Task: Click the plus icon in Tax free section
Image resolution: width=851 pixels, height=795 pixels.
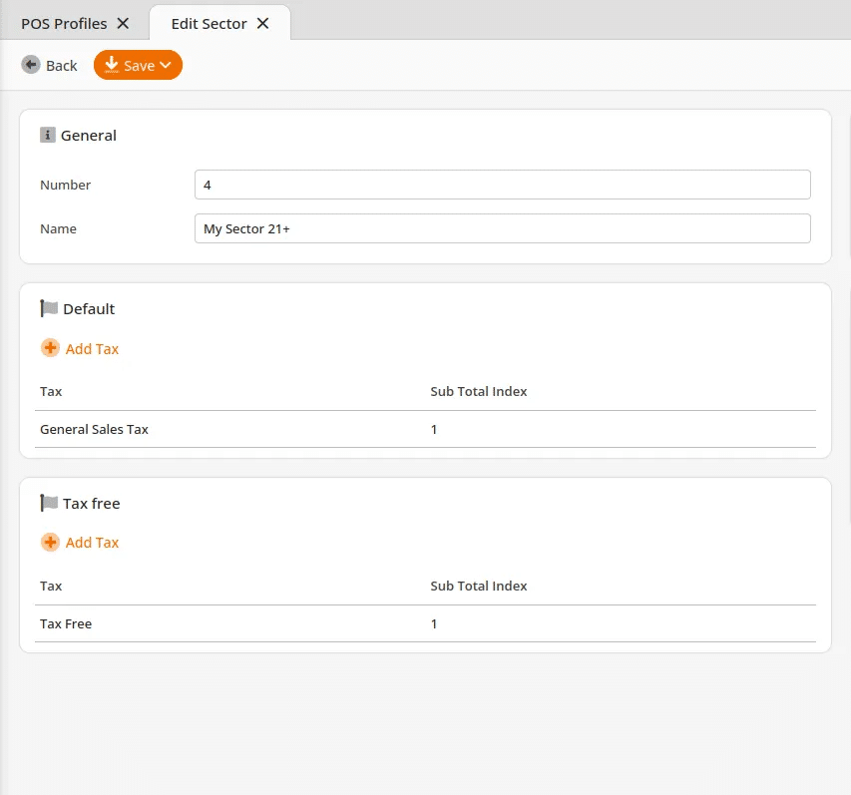Action: coord(50,542)
